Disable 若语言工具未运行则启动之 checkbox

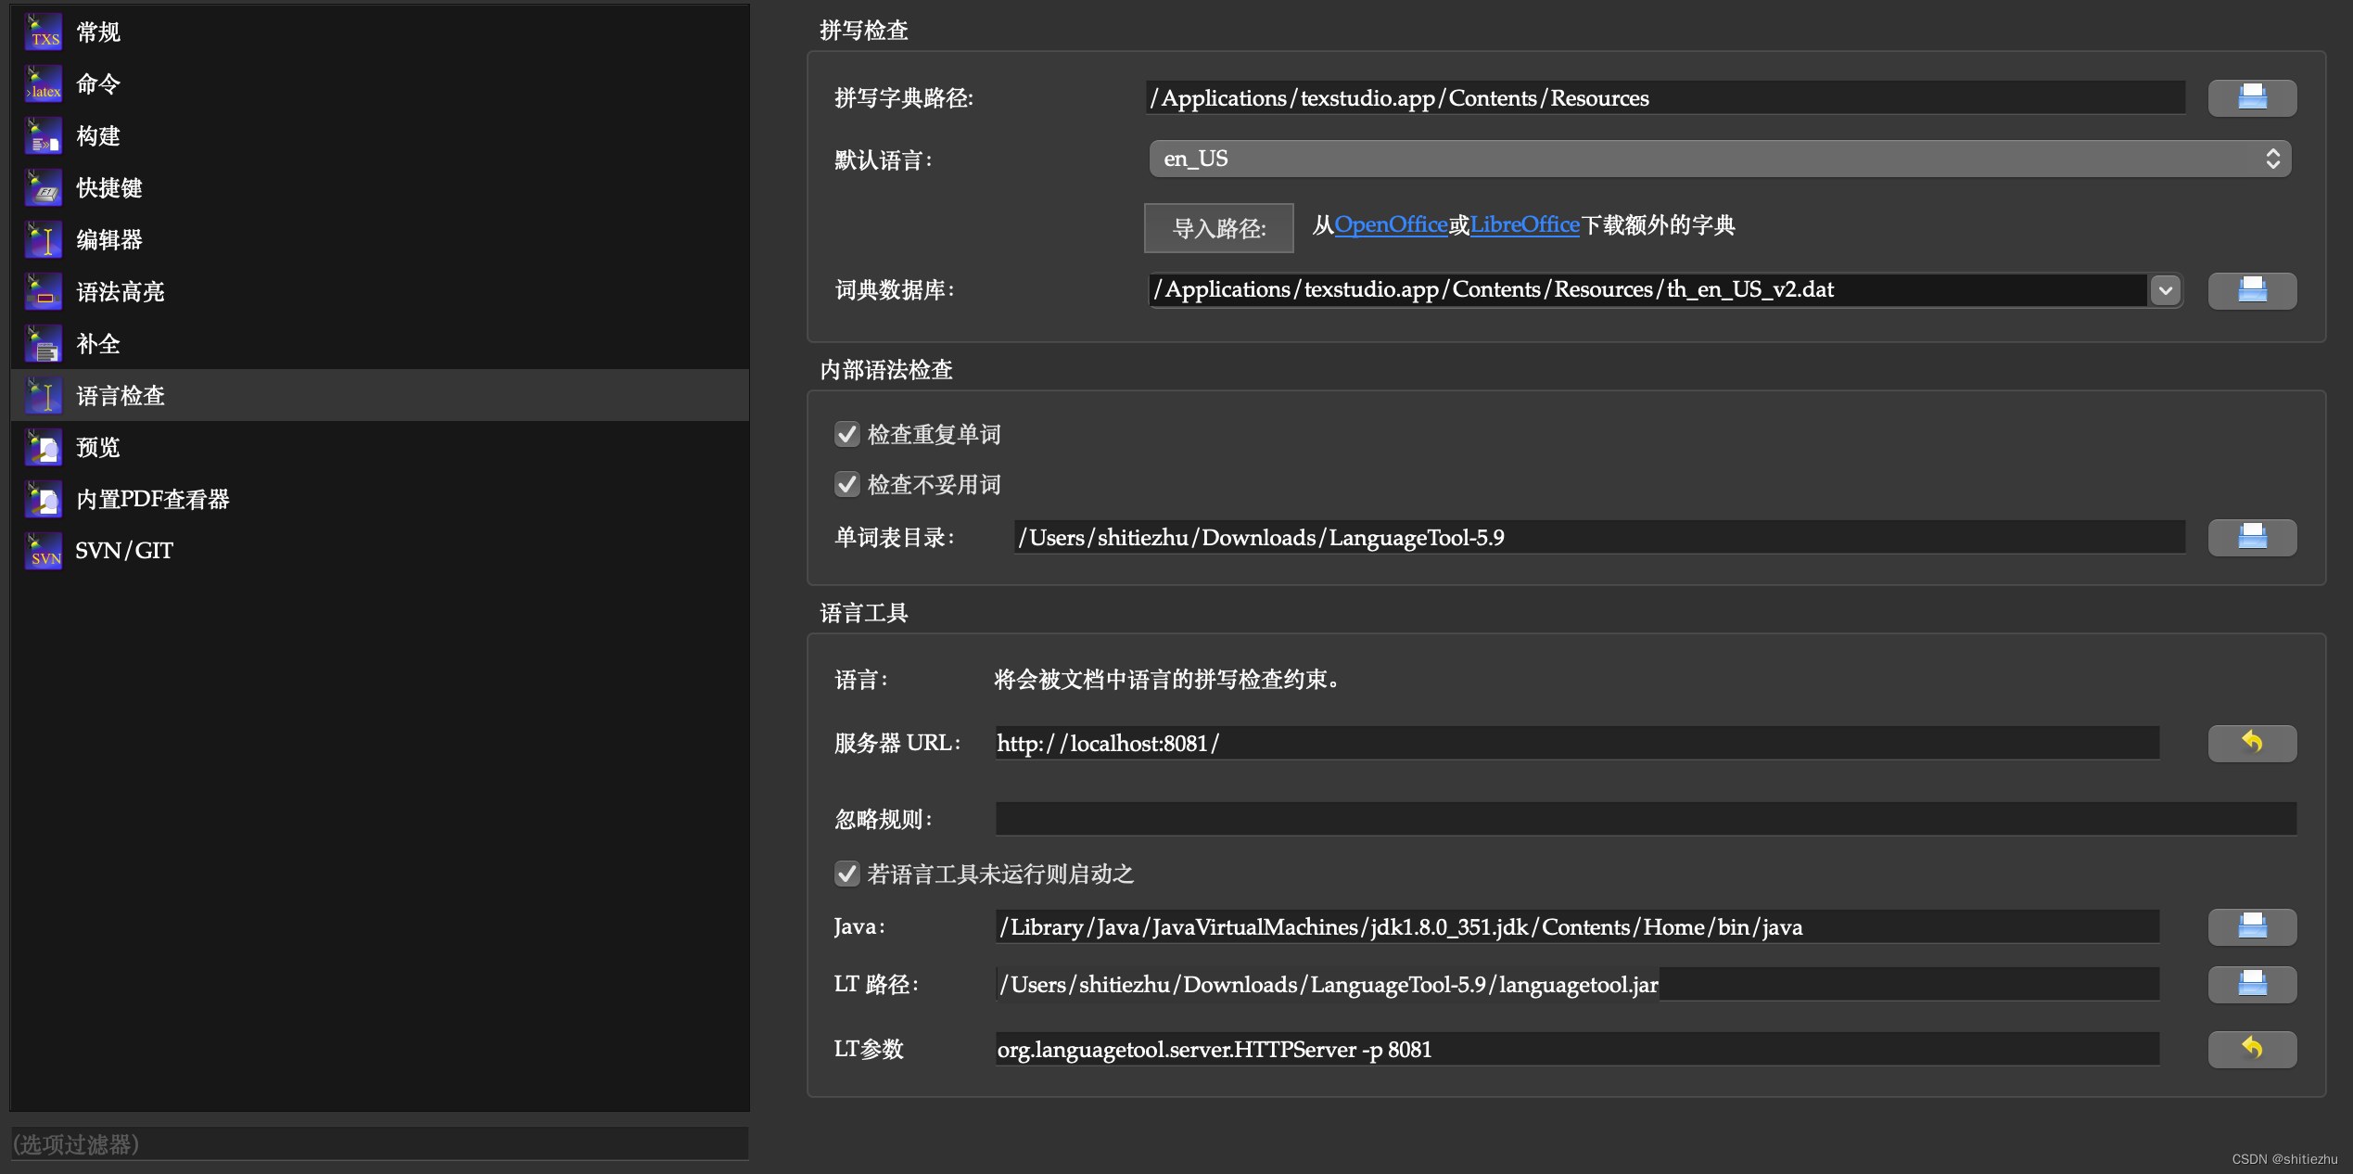point(846,874)
